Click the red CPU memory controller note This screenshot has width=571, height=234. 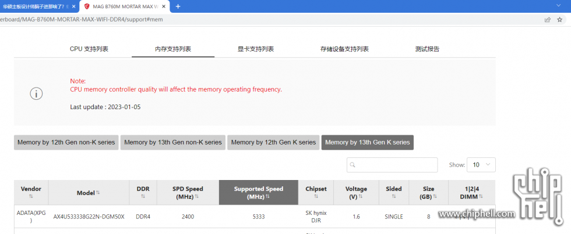coord(176,89)
